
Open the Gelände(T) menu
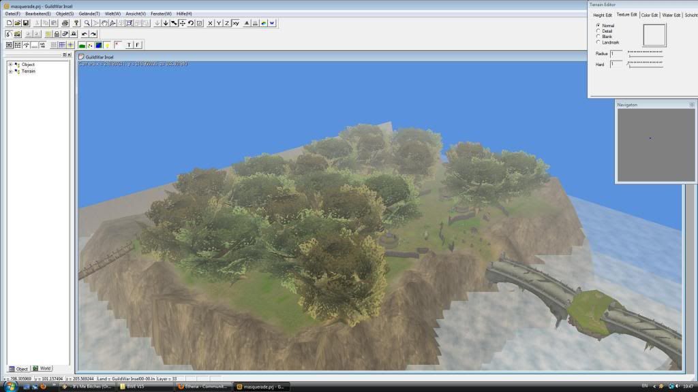pyautogui.click(x=89, y=14)
